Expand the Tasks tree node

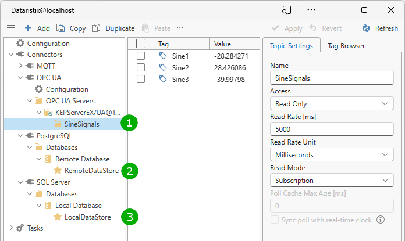click(12, 228)
